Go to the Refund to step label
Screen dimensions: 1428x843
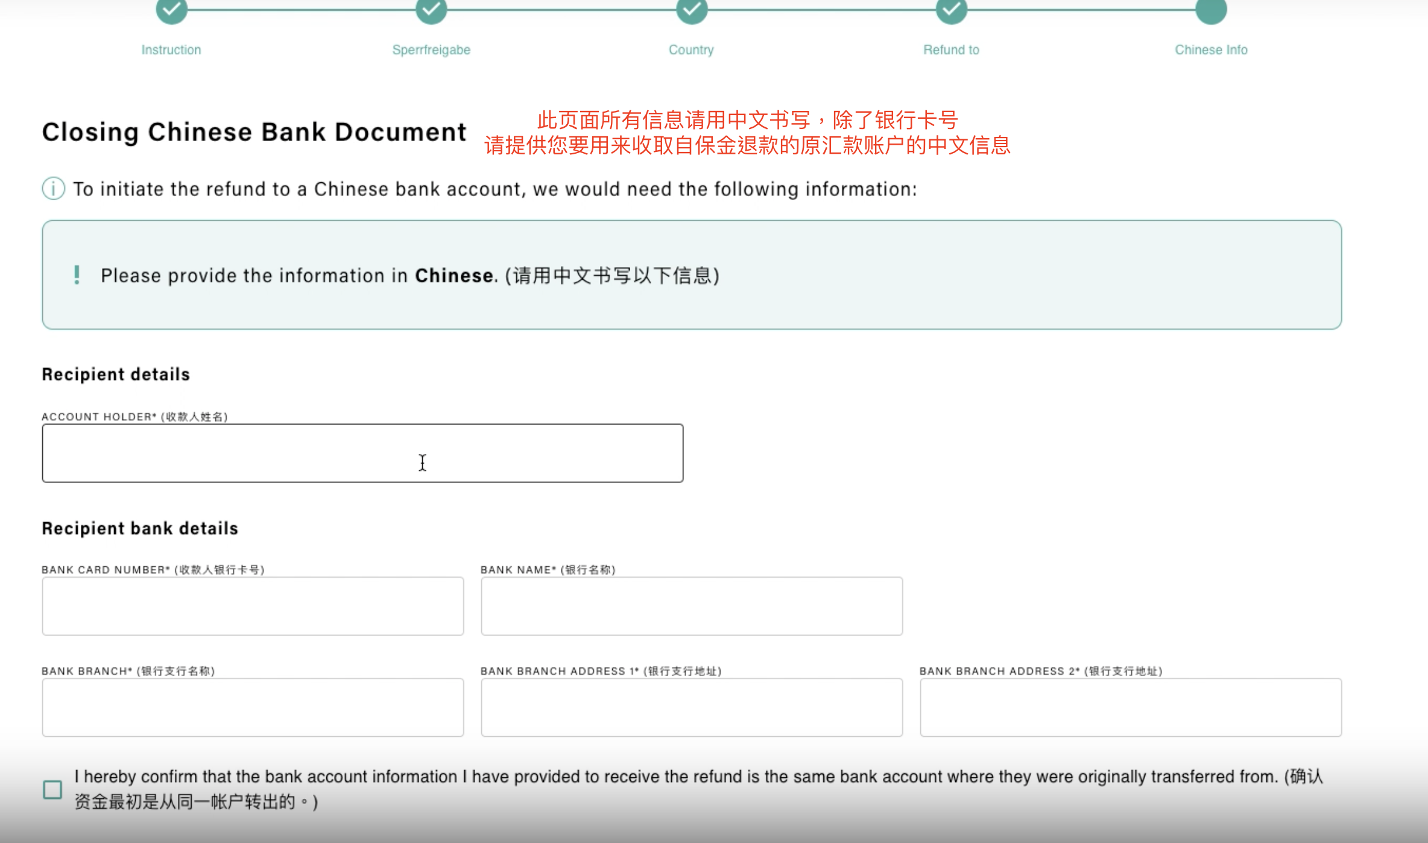coord(952,50)
